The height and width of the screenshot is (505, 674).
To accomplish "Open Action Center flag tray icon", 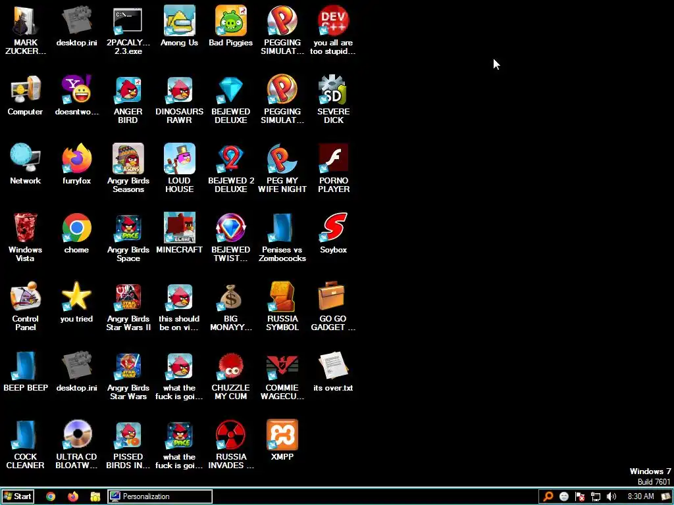I will 580,497.
